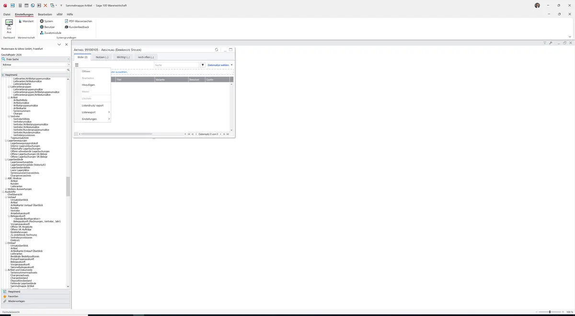Click the hamburger menu icon in Artikel window
Viewport: 575px width, 316px height.
point(77,65)
